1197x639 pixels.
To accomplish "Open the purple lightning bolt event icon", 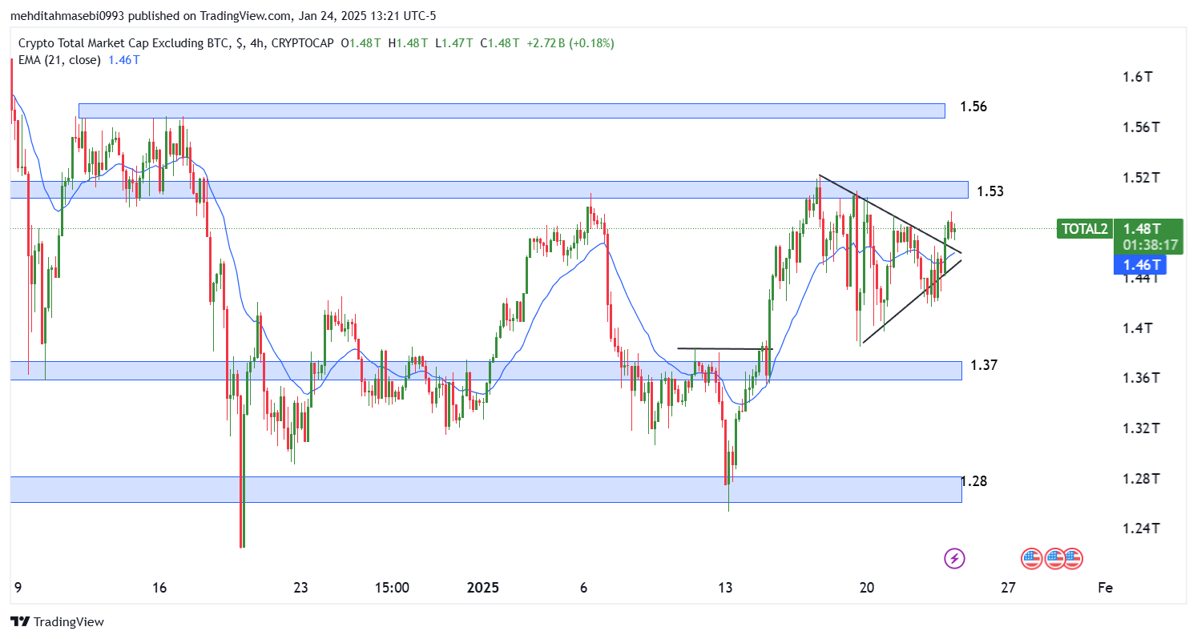I will coord(953,558).
